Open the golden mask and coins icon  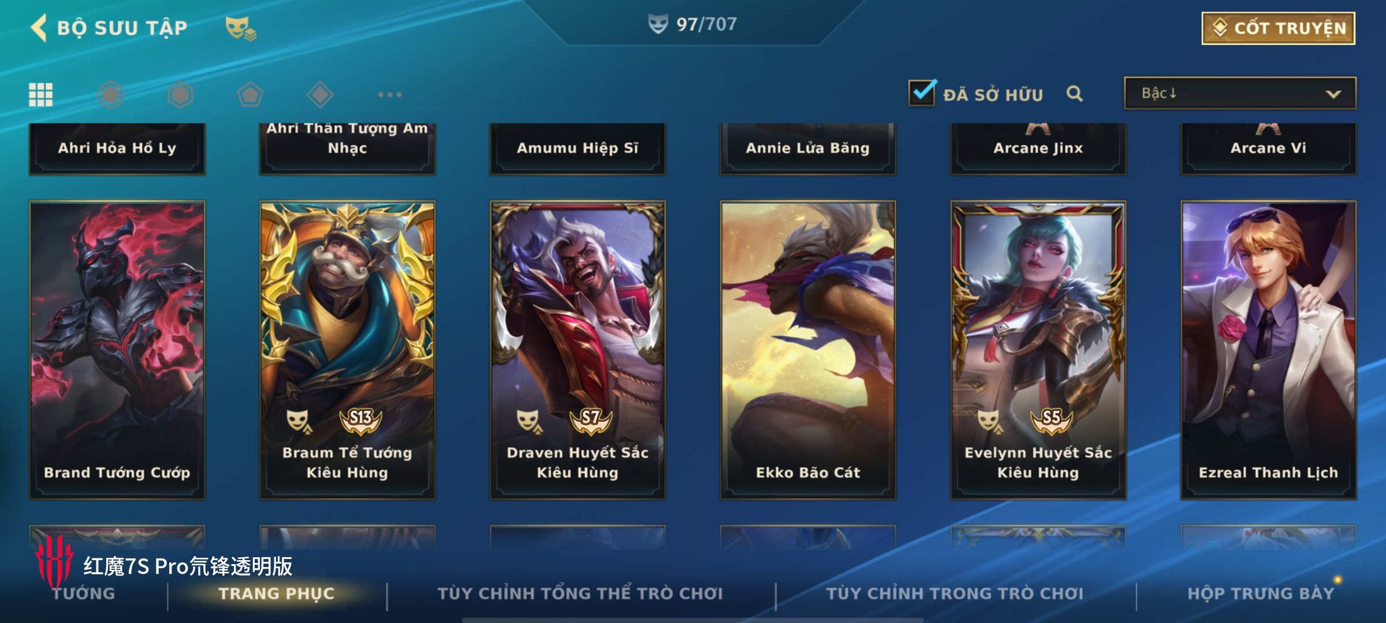pos(240,28)
